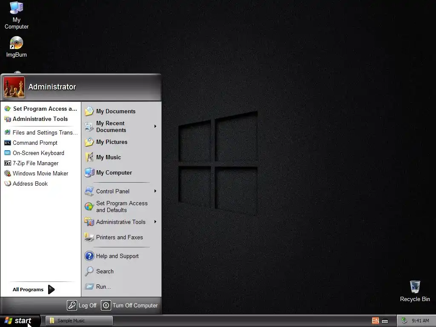Select 7-Zip File Manager text entry

pos(36,163)
